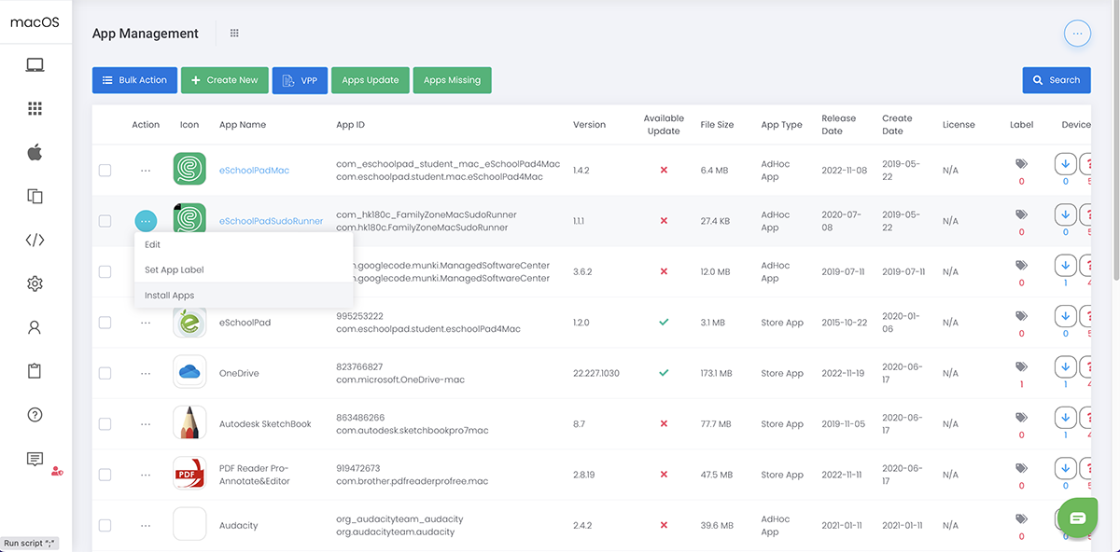Image resolution: width=1120 pixels, height=552 pixels.
Task: Tick the checkbox for eSchoolPadSudoRunner row
Action: [x=105, y=221]
